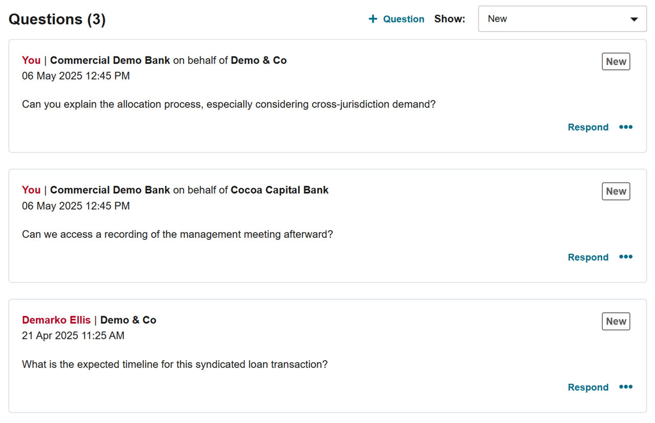Click the cross-jurisdiction demand question text
The image size is (655, 423).
(x=229, y=104)
